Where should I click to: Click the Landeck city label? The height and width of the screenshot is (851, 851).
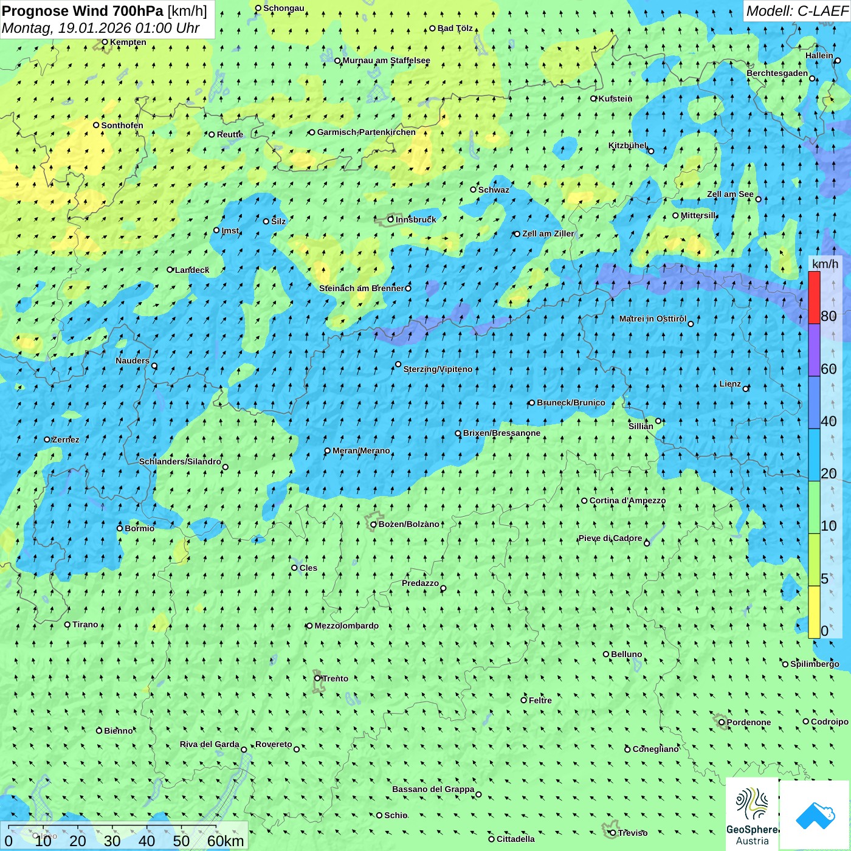coord(192,270)
